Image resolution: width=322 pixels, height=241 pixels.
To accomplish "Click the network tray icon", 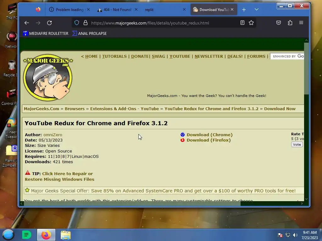I will point(288,235).
